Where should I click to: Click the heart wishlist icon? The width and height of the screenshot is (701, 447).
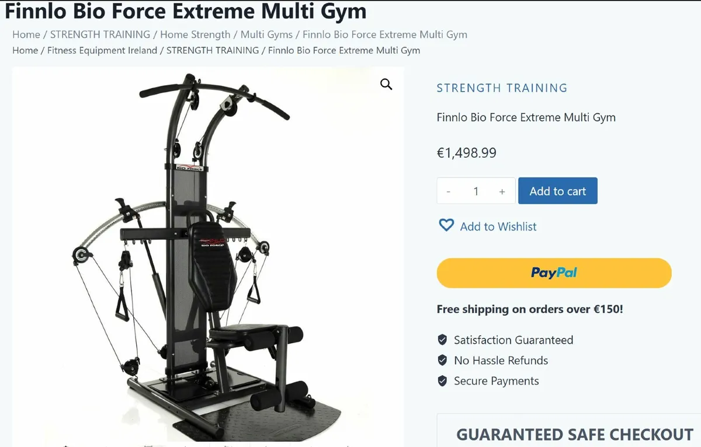click(446, 225)
